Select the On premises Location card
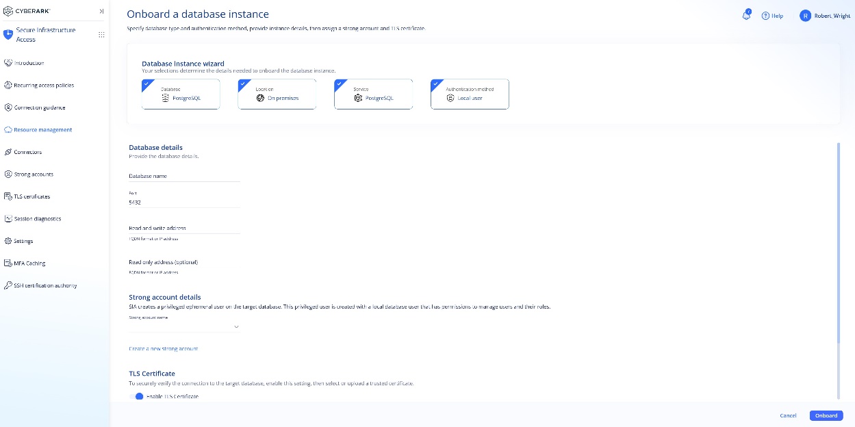This screenshot has width=855, height=427. click(277, 94)
